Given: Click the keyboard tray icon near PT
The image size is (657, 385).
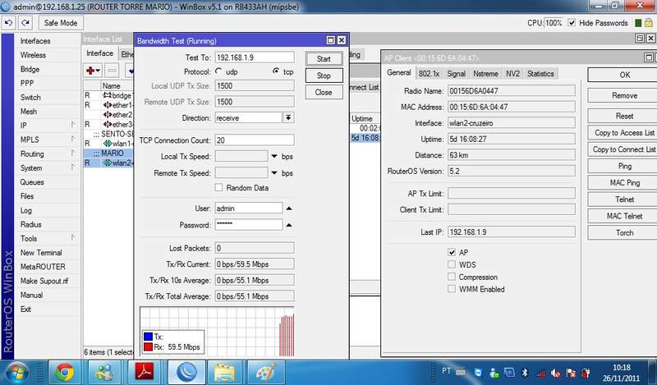Looking at the screenshot, I should point(461,371).
